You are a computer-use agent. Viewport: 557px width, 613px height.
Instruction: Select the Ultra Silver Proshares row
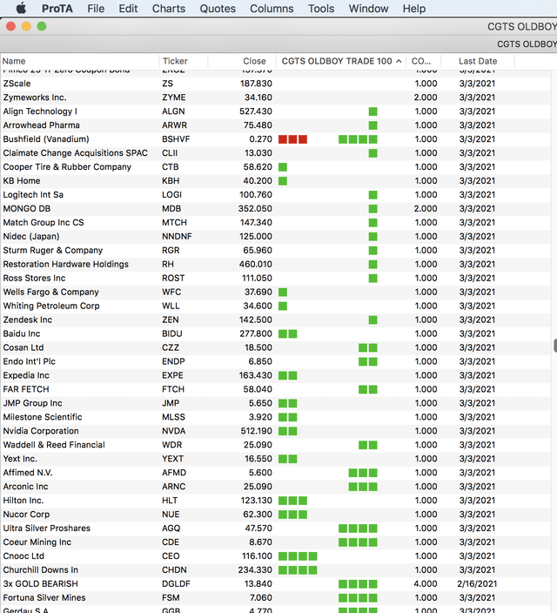pos(276,529)
